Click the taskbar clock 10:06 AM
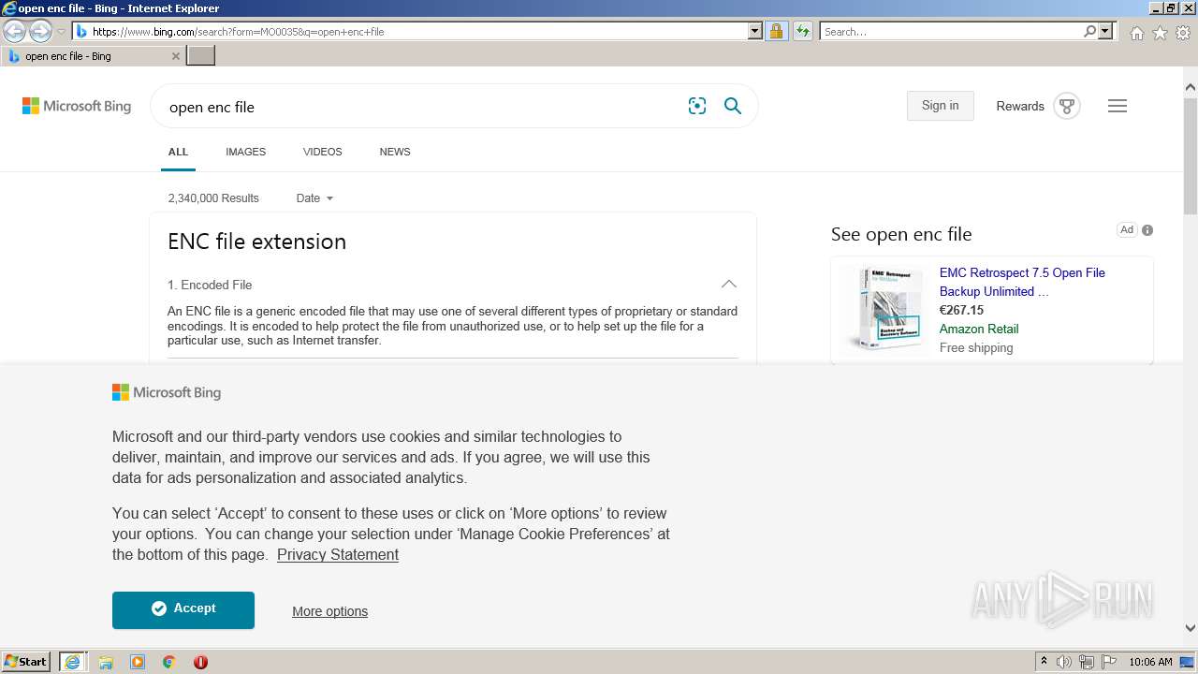This screenshot has width=1198, height=674. 1150,662
